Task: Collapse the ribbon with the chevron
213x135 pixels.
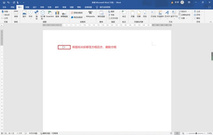Action: coord(211,22)
